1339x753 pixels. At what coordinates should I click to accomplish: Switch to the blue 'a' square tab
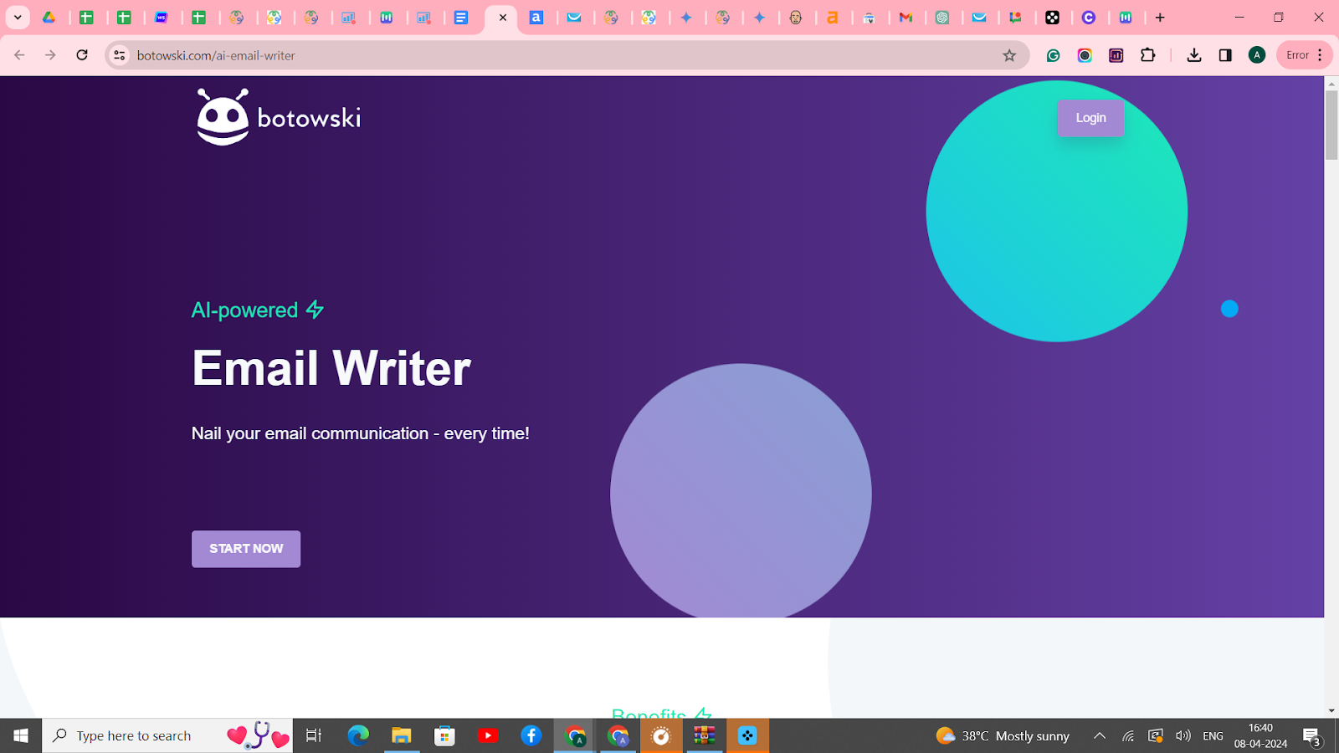pyautogui.click(x=536, y=18)
